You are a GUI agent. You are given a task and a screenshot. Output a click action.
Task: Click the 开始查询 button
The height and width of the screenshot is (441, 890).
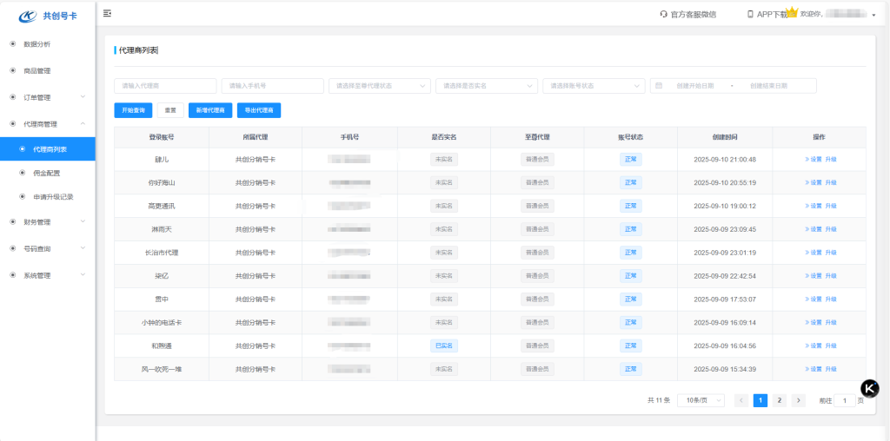click(x=133, y=110)
